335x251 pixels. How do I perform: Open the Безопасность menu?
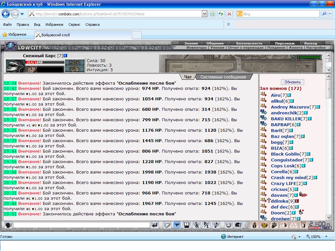coord(249,43)
